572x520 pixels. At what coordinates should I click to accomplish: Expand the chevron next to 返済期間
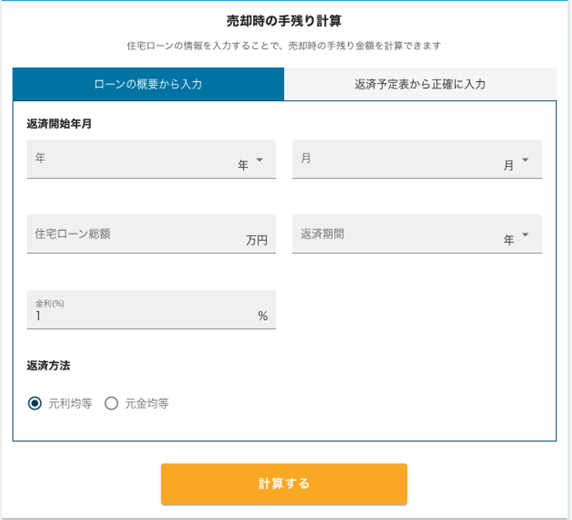click(x=525, y=234)
